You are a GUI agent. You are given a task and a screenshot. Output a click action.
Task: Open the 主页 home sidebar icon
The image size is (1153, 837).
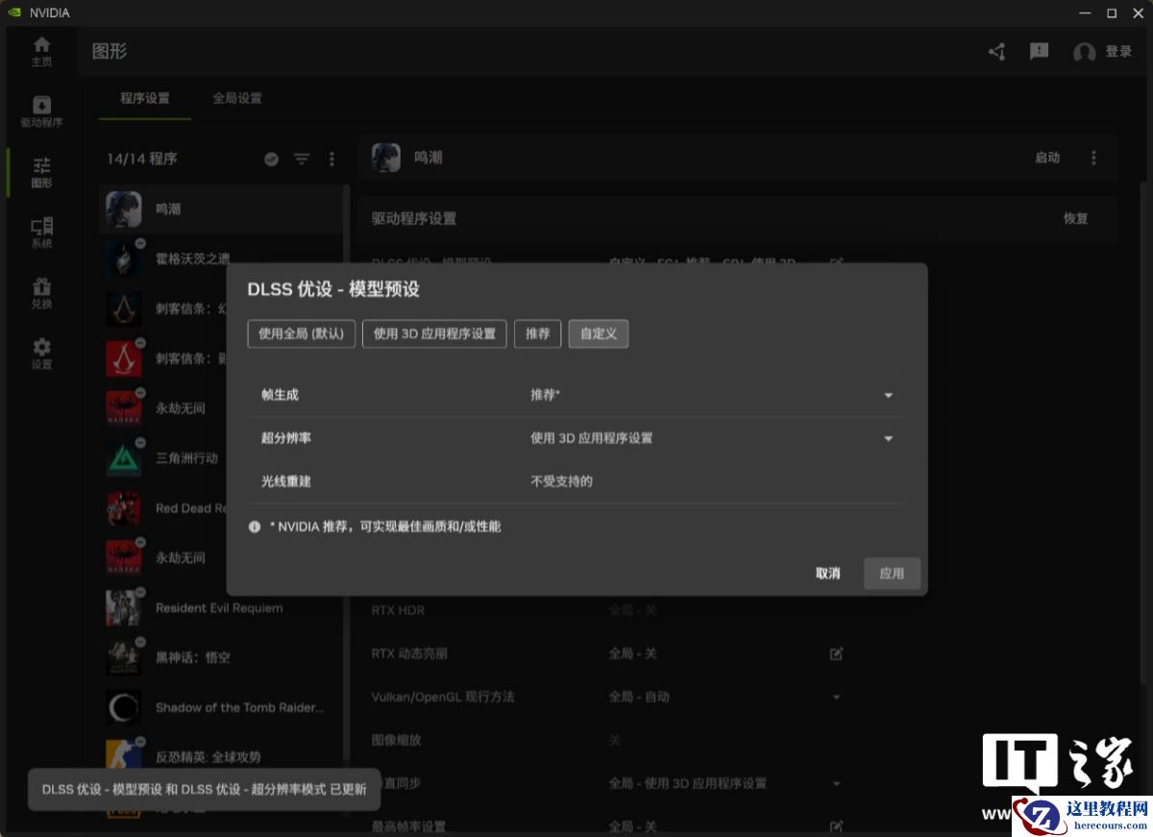click(41, 51)
